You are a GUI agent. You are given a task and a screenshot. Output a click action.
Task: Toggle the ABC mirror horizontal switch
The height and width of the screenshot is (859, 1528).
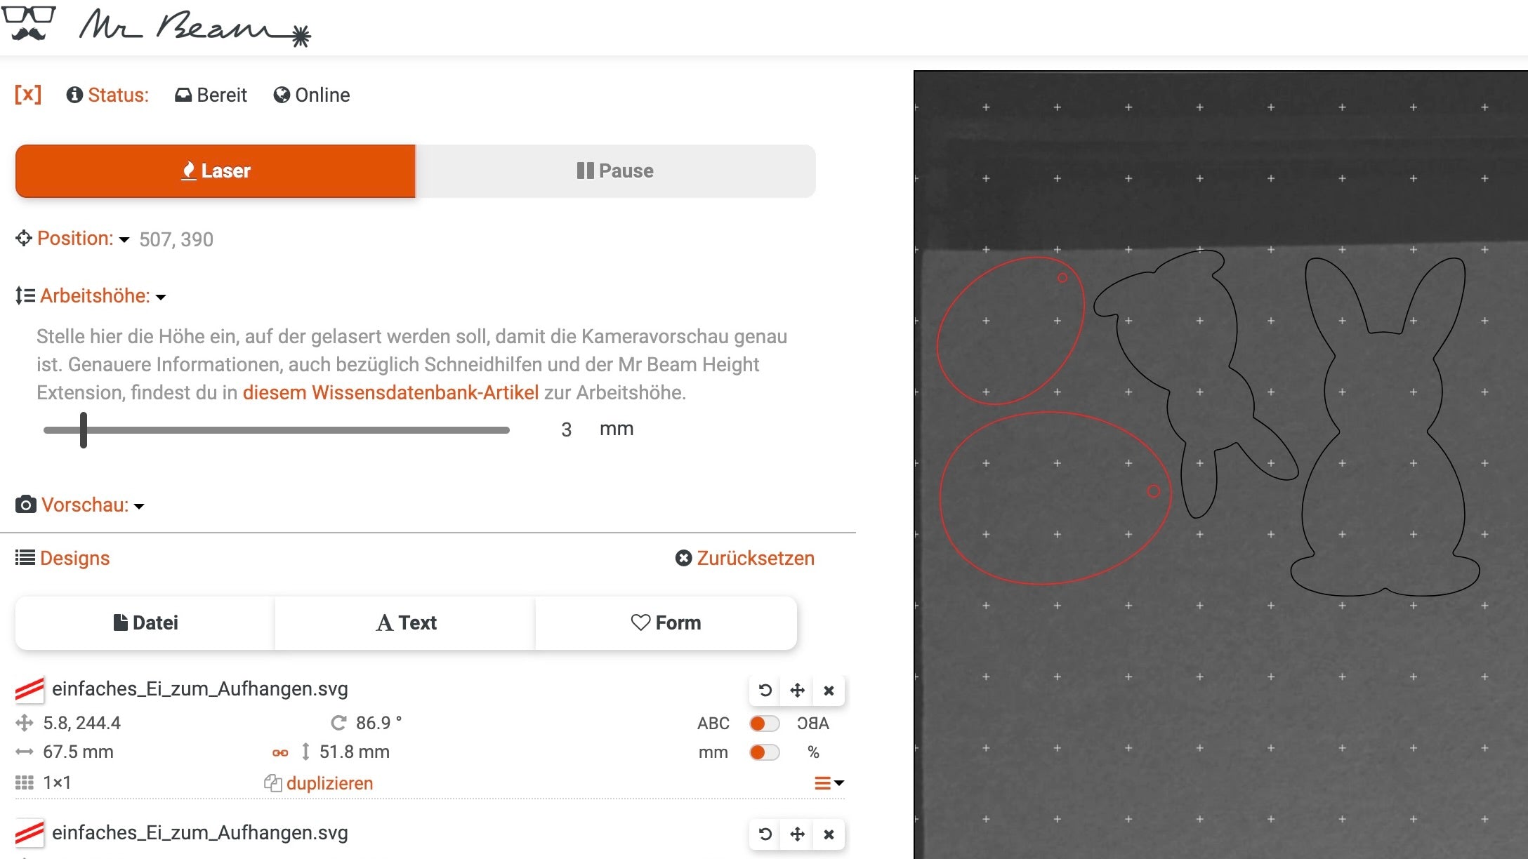(763, 723)
